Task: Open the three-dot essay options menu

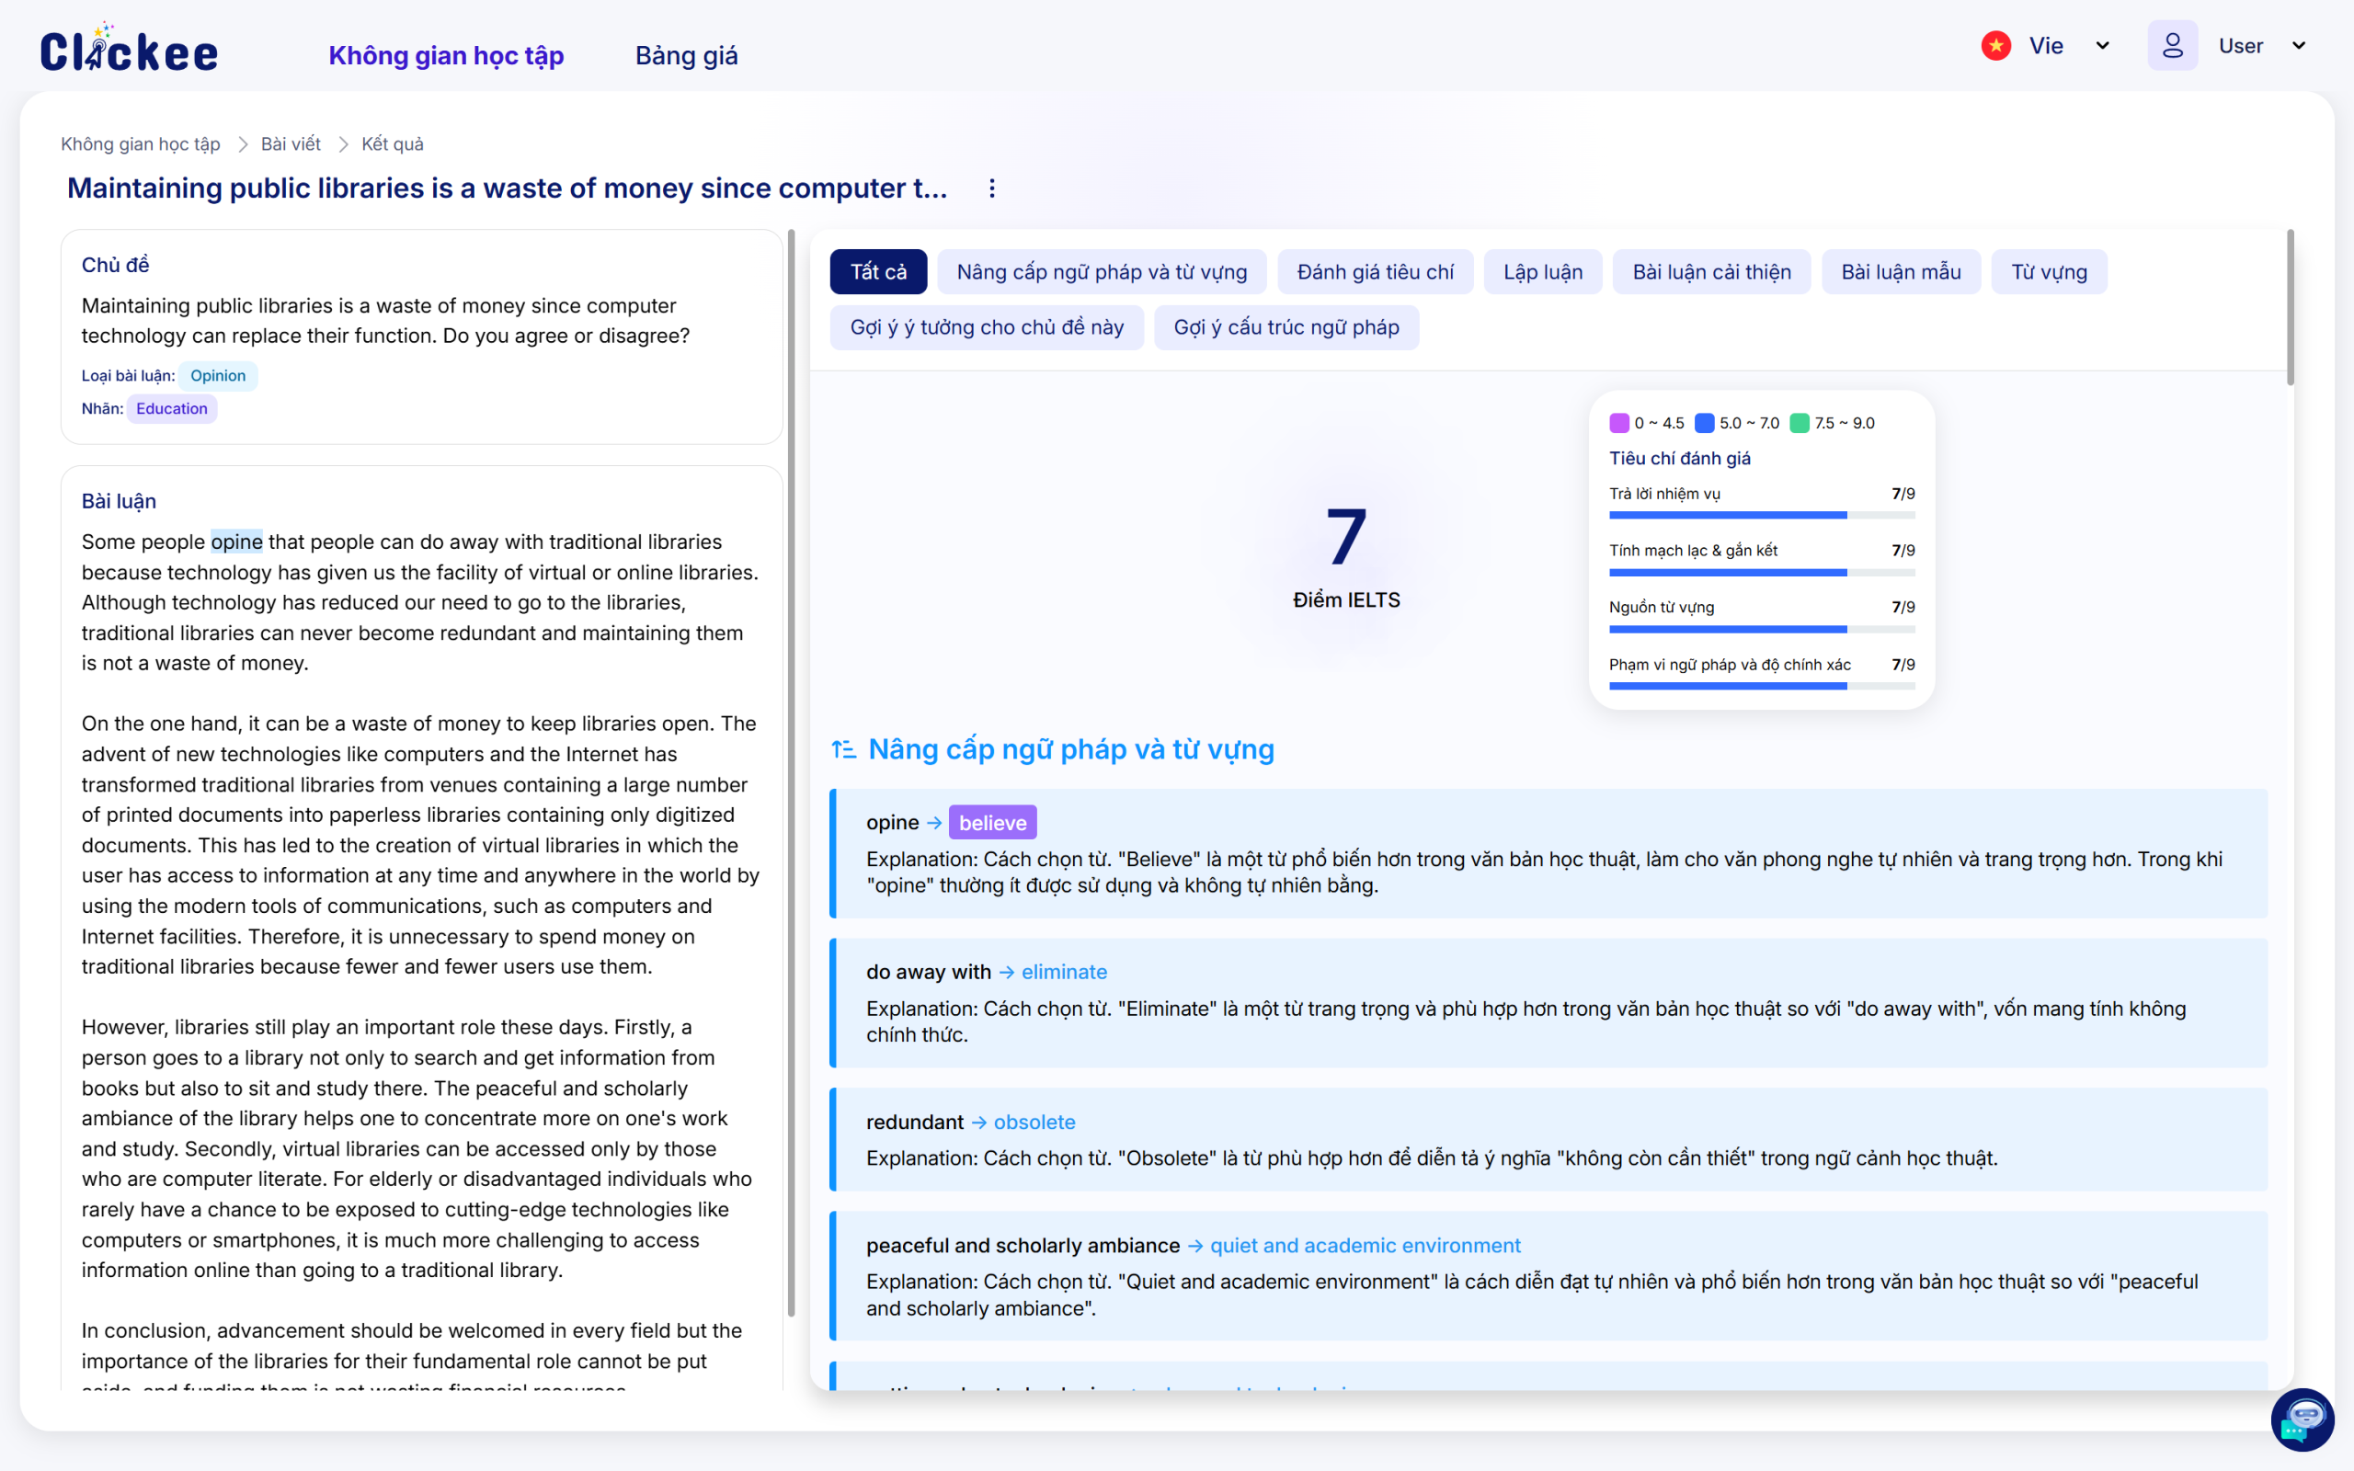Action: (x=991, y=188)
